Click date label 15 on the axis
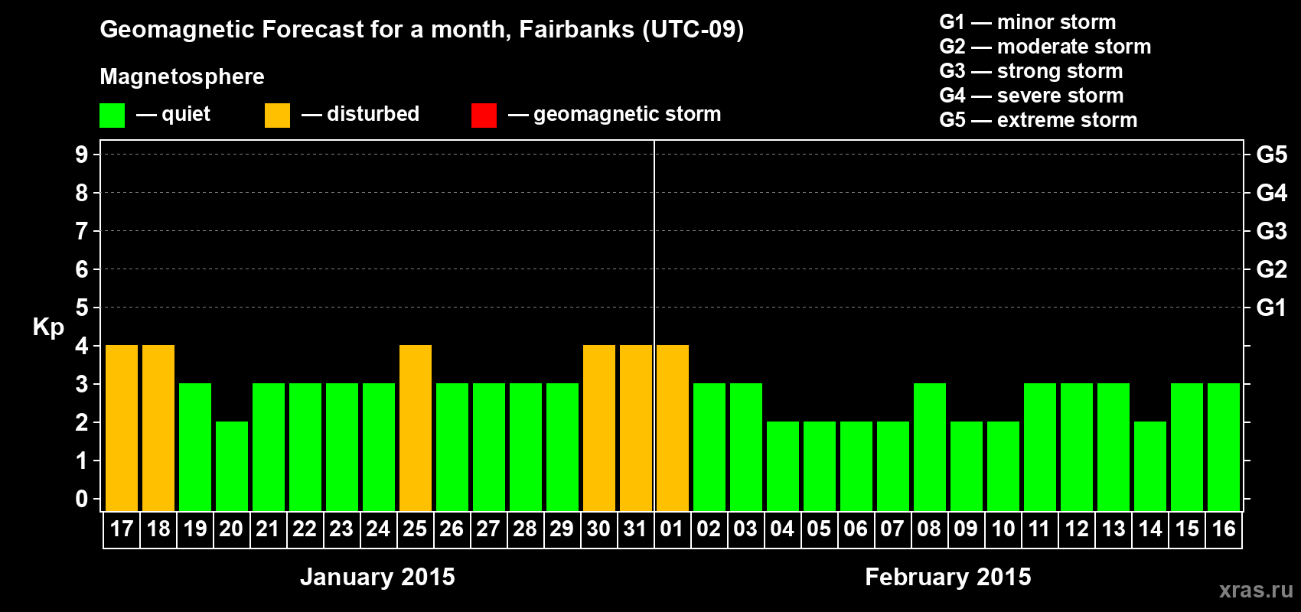 pos(1186,529)
